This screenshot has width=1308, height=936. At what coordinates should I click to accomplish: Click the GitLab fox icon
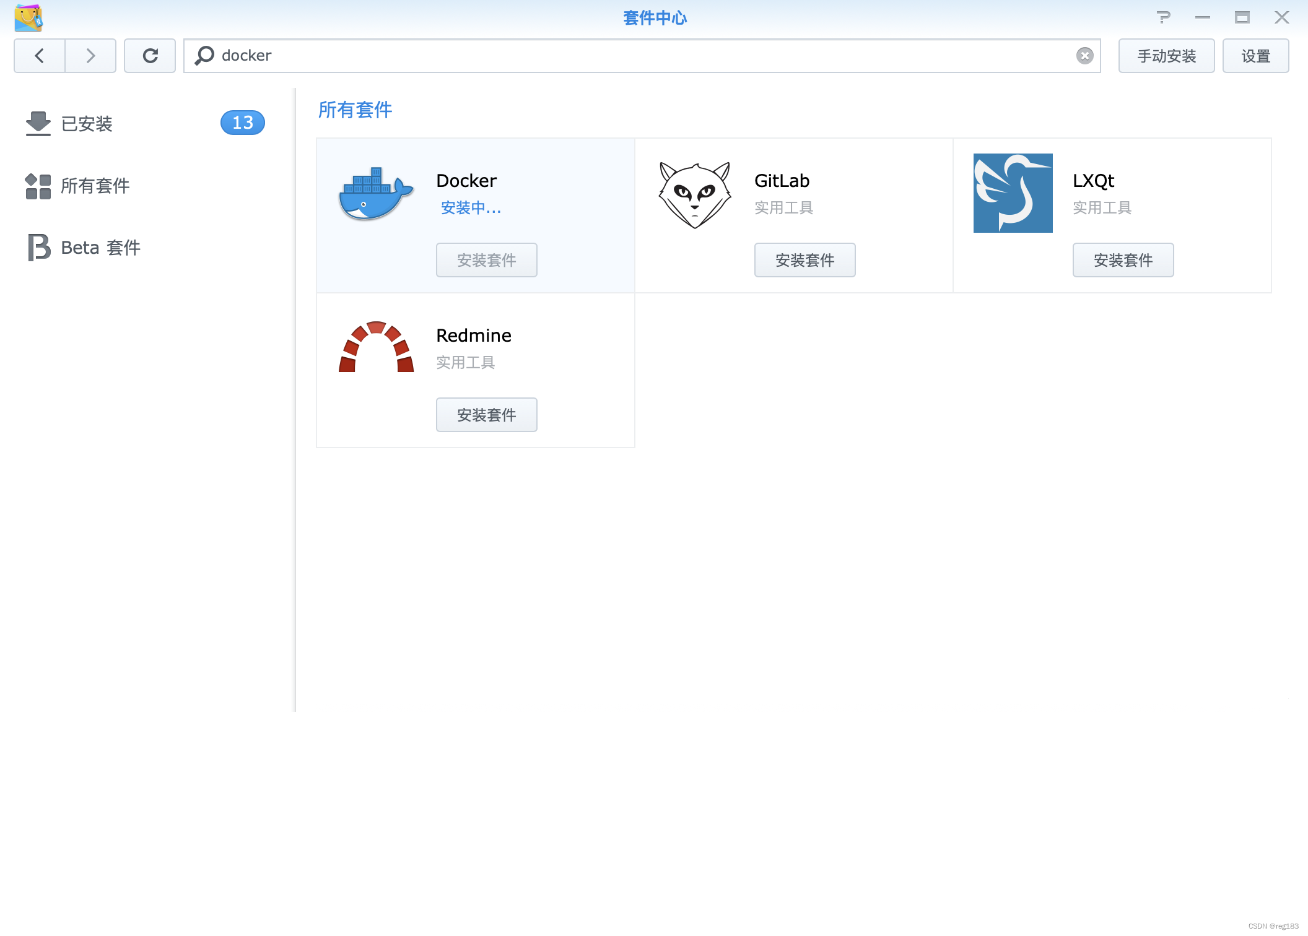tap(694, 194)
